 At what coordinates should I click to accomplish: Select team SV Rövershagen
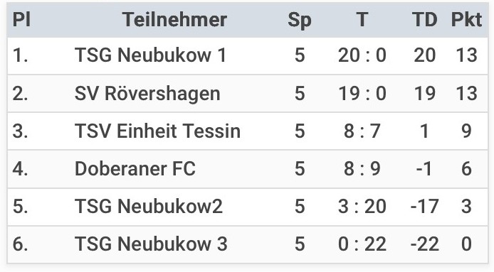(x=147, y=94)
